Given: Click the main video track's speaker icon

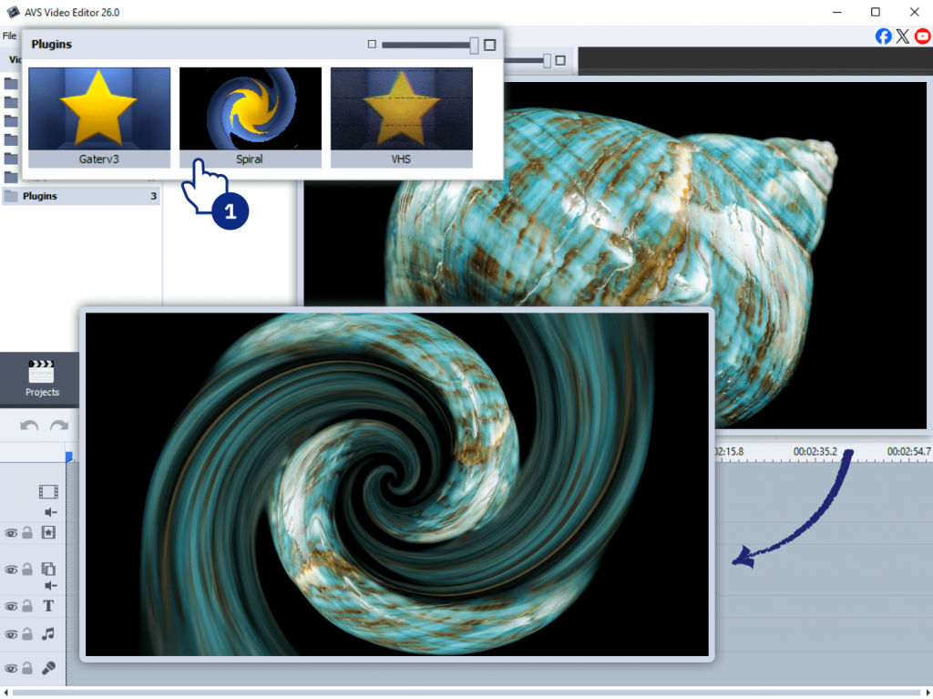Looking at the screenshot, I should coord(51,512).
